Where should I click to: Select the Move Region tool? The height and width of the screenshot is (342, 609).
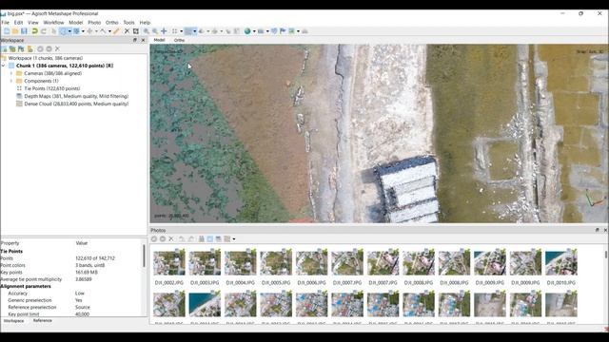point(76,31)
